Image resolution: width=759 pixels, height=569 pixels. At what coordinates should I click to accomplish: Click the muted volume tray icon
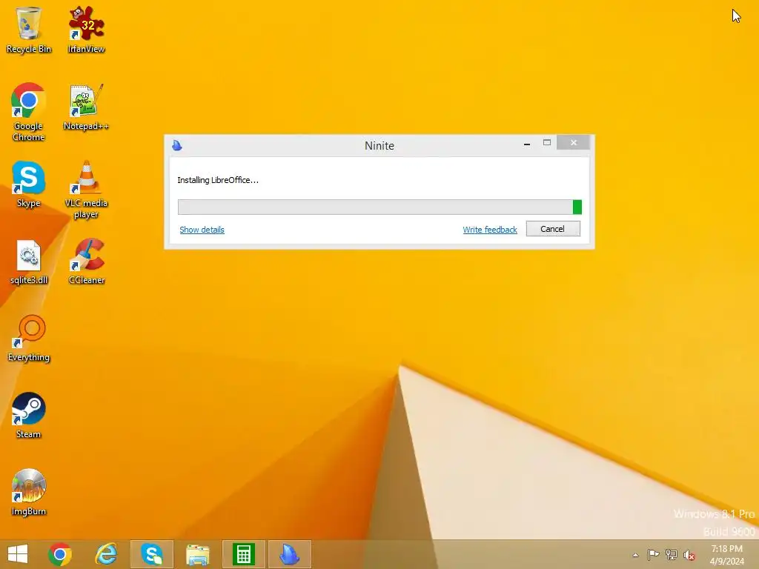tap(689, 555)
